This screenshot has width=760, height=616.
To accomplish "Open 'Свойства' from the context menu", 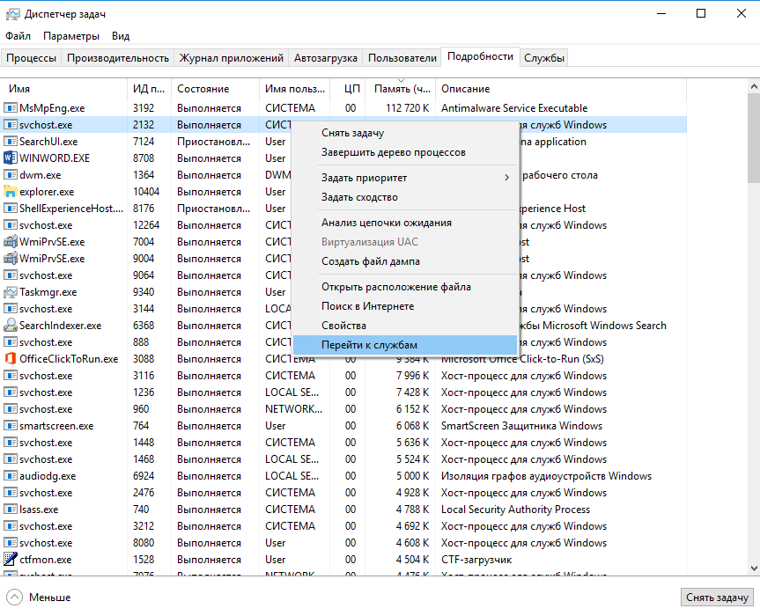I will point(405,326).
